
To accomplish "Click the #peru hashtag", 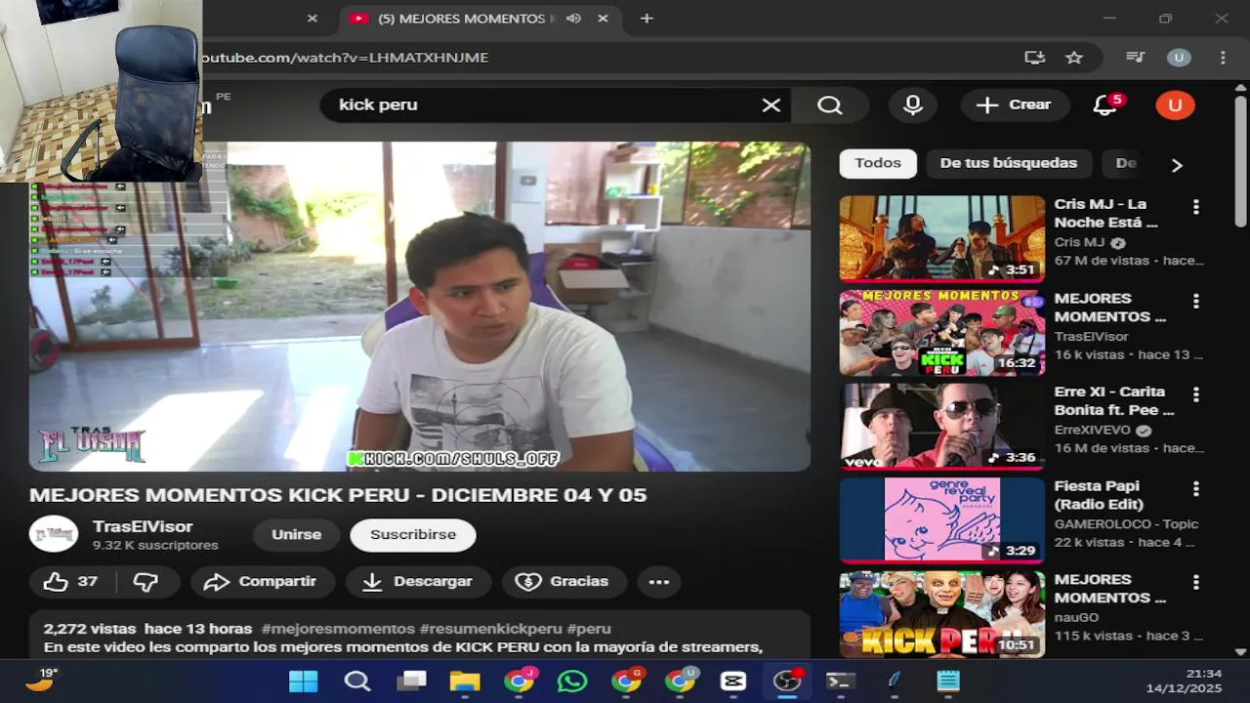I will [588, 629].
